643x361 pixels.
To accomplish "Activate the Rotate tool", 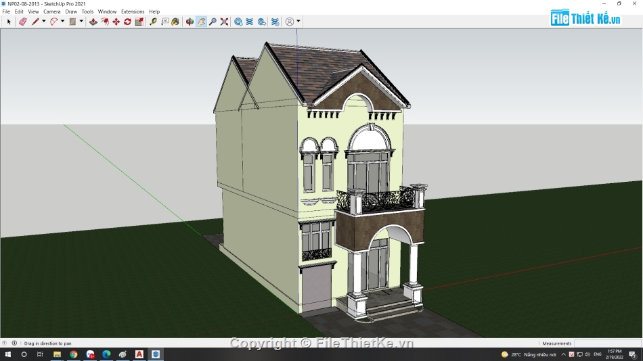I will click(127, 22).
